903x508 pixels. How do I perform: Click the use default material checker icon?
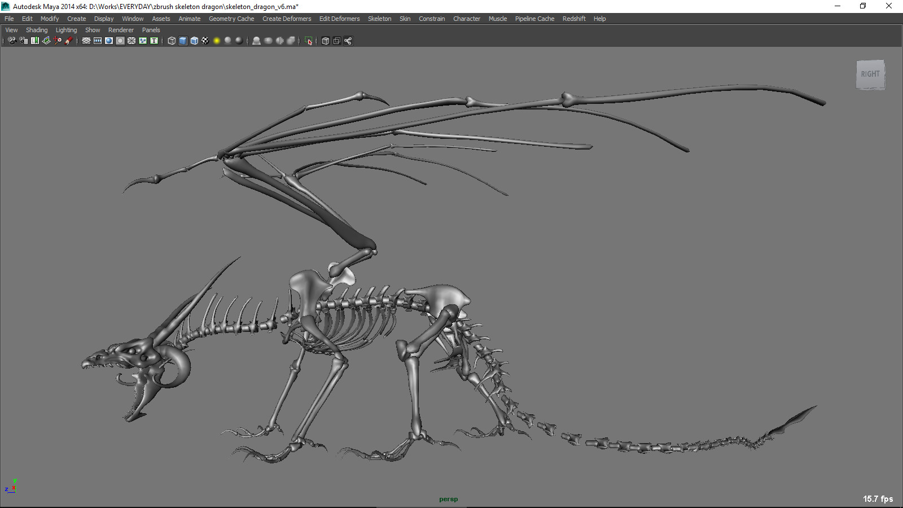(x=205, y=41)
